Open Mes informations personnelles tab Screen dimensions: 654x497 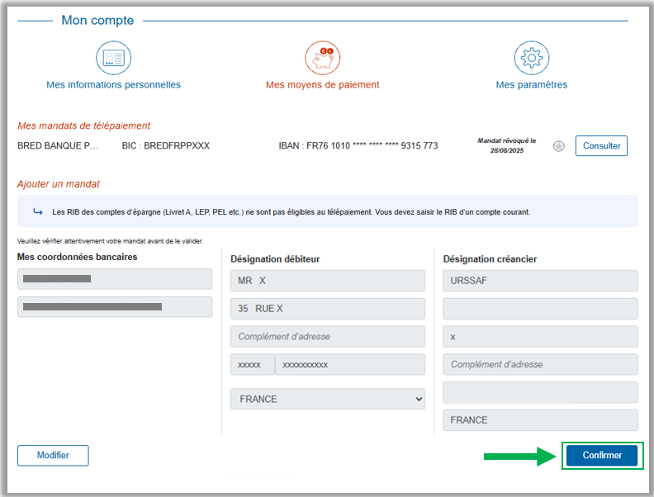tap(113, 85)
